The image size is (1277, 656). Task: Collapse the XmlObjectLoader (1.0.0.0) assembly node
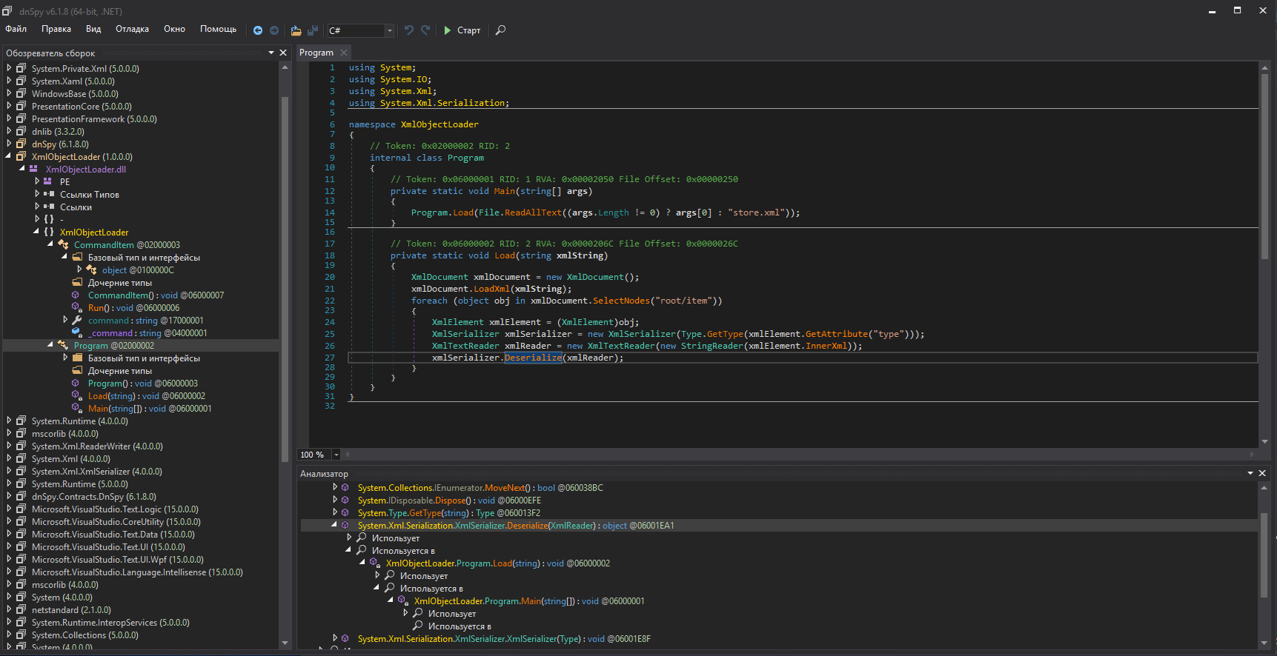9,156
